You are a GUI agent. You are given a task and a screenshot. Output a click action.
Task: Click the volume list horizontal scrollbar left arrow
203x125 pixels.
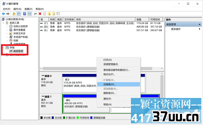coord(41,68)
